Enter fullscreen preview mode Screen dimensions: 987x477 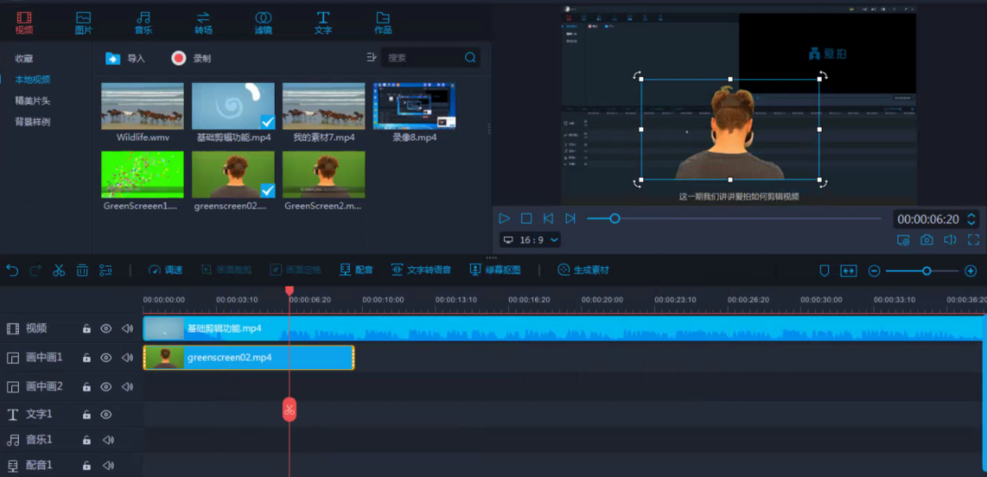(973, 240)
